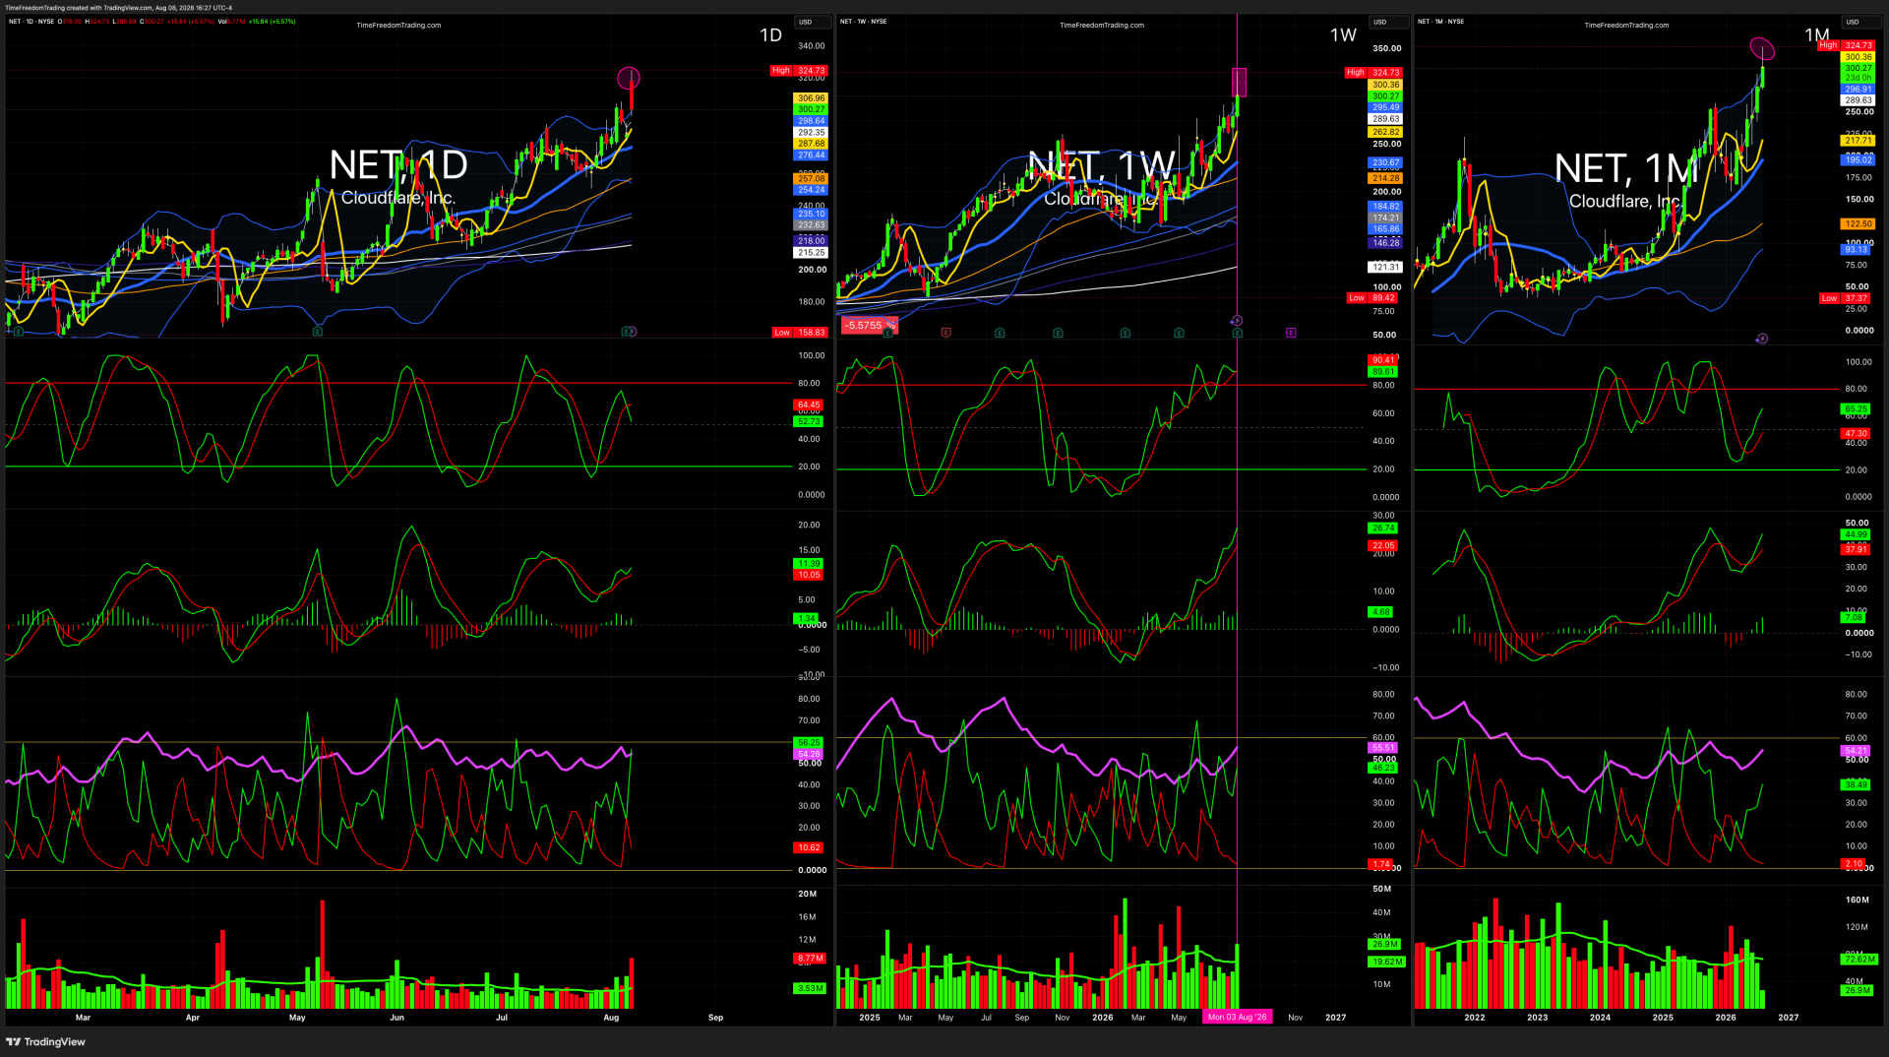The image size is (1889, 1057).
Task: Select magenta ellipse drawing on monthly chart
Action: [x=1762, y=48]
